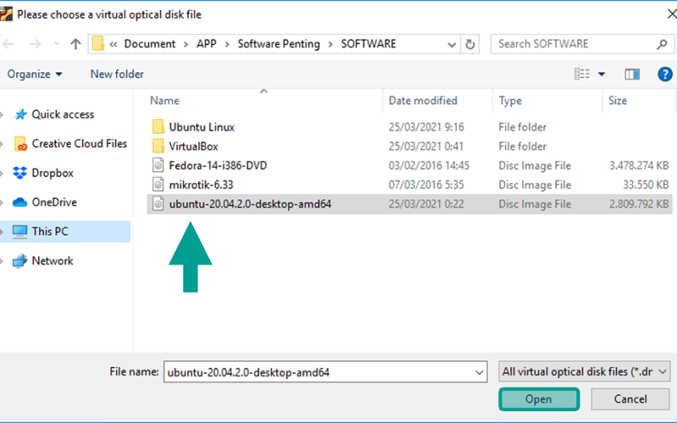Viewport: 677px width, 423px height.
Task: Click APP in the address breadcrumb
Action: pos(206,44)
